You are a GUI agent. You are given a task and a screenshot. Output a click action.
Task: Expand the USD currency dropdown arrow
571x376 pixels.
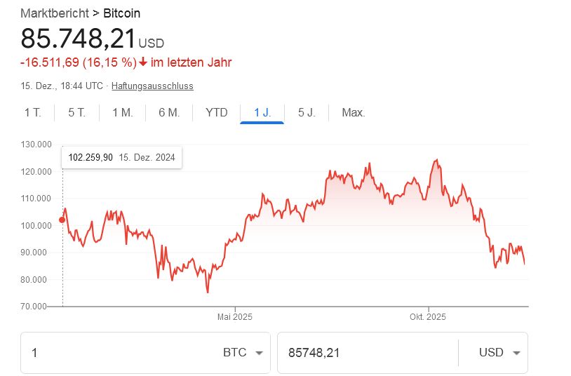tap(517, 353)
